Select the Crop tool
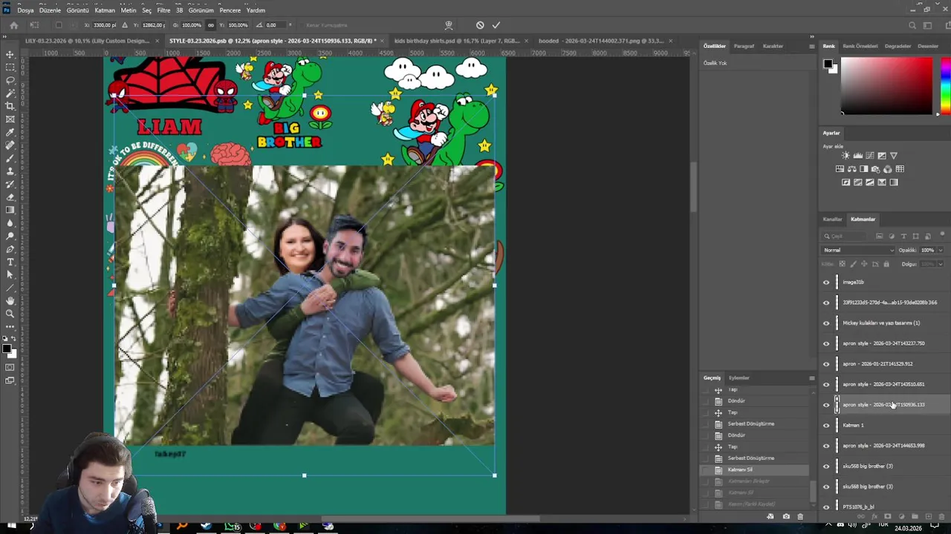951x534 pixels. pyautogui.click(x=10, y=106)
